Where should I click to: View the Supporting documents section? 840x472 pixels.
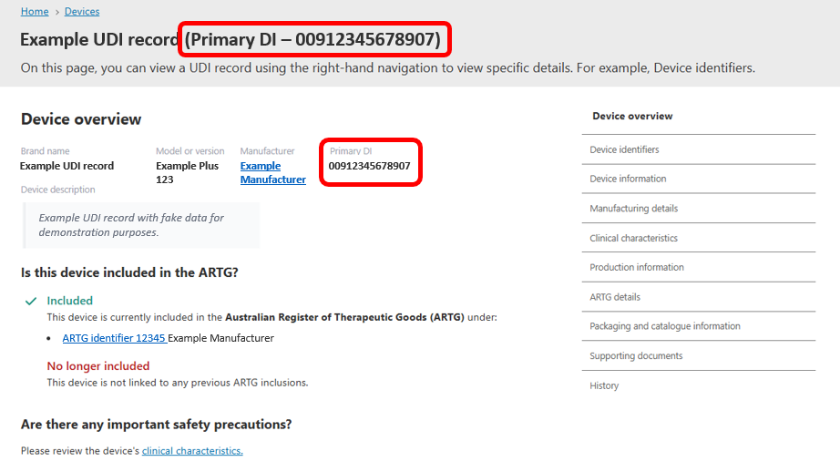tap(636, 356)
